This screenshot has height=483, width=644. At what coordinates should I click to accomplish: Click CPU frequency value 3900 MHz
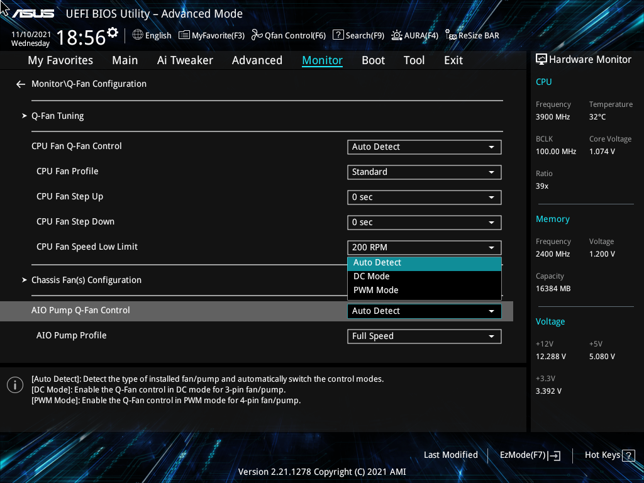click(x=552, y=117)
